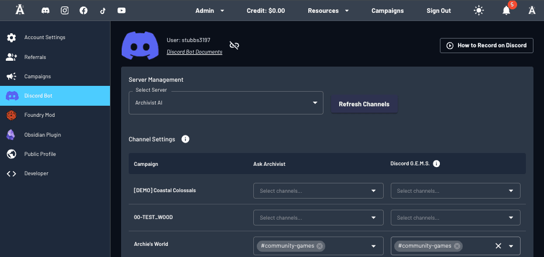544x257 pixels.
Task: Unlink Discord account via broken-link icon
Action: coord(235,46)
